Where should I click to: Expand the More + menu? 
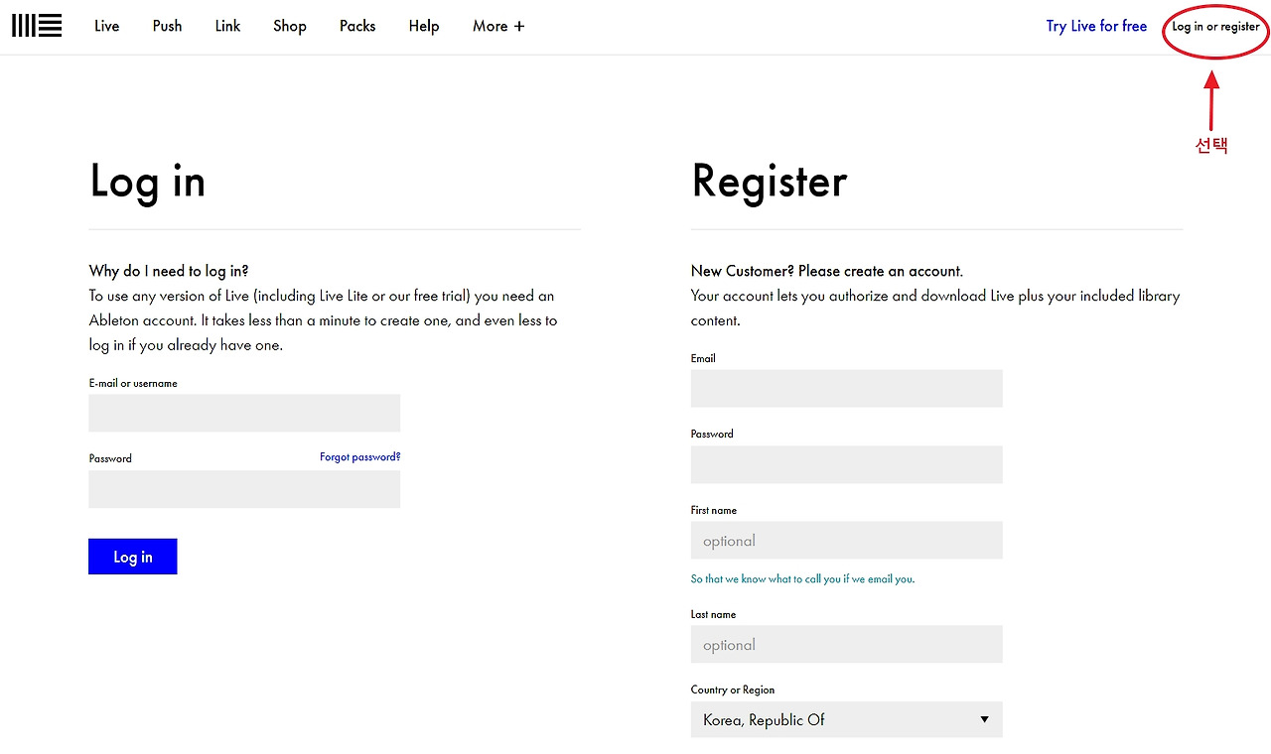tap(498, 26)
